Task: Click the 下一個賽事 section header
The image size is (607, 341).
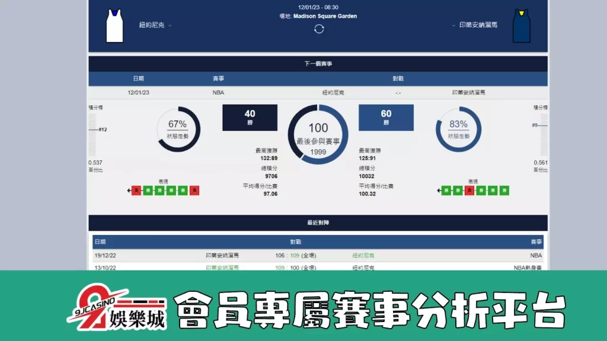Action: (x=318, y=63)
